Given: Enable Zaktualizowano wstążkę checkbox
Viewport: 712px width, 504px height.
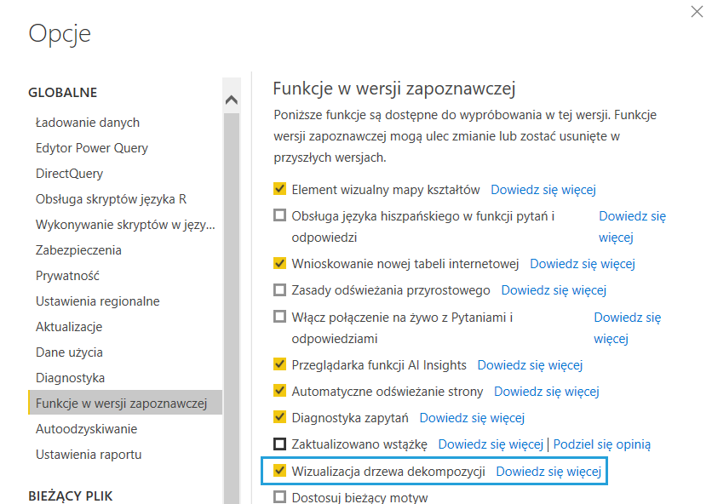Looking at the screenshot, I should pyautogui.click(x=279, y=444).
